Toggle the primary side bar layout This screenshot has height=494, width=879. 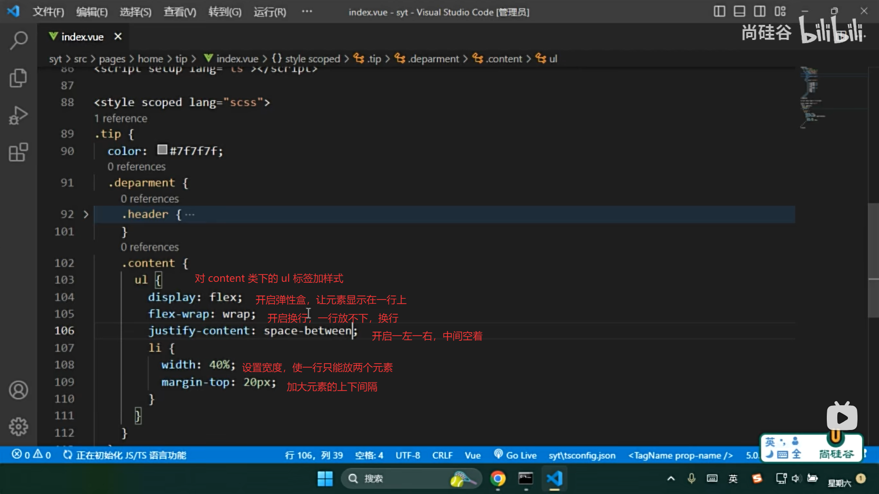click(x=719, y=11)
